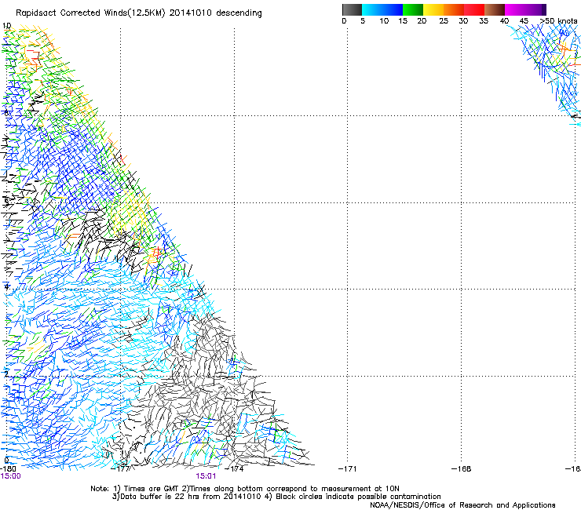Viewport: 581px width, 510px height.
Task: Select the blue 10-15 knots legend swatch
Action: pos(393,9)
